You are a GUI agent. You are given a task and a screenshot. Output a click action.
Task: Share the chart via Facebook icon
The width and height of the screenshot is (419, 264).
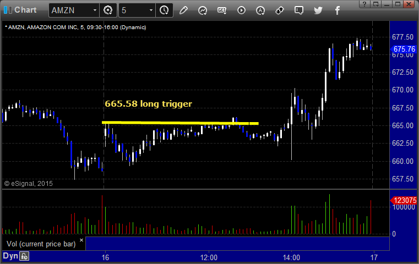(338, 10)
